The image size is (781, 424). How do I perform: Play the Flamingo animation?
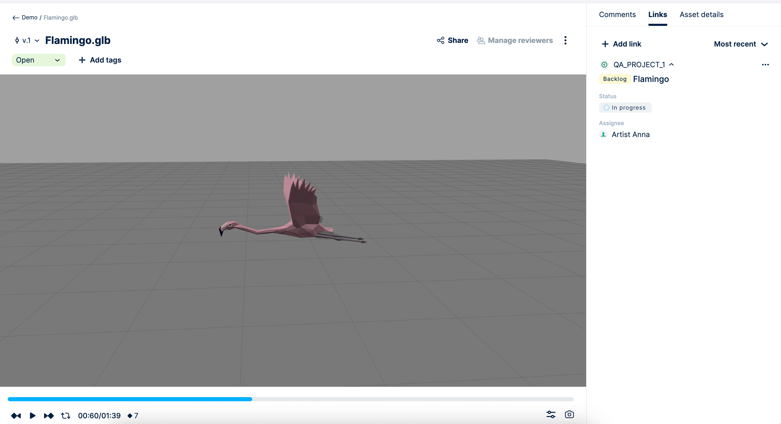tap(33, 415)
